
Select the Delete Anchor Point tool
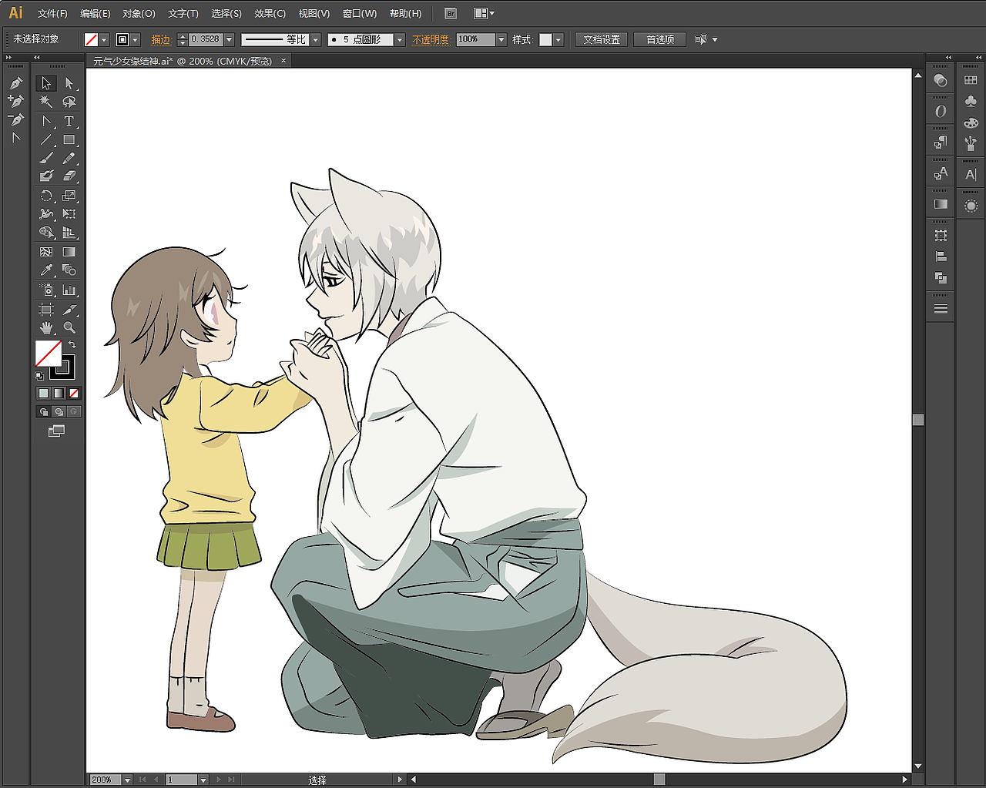point(15,120)
